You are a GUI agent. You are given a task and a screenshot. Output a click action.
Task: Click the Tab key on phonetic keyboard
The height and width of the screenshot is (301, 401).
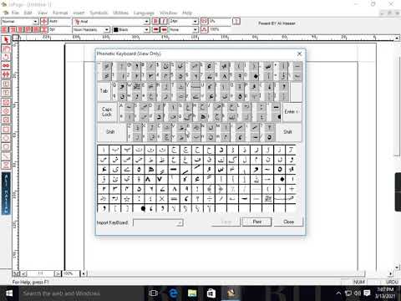[104, 91]
